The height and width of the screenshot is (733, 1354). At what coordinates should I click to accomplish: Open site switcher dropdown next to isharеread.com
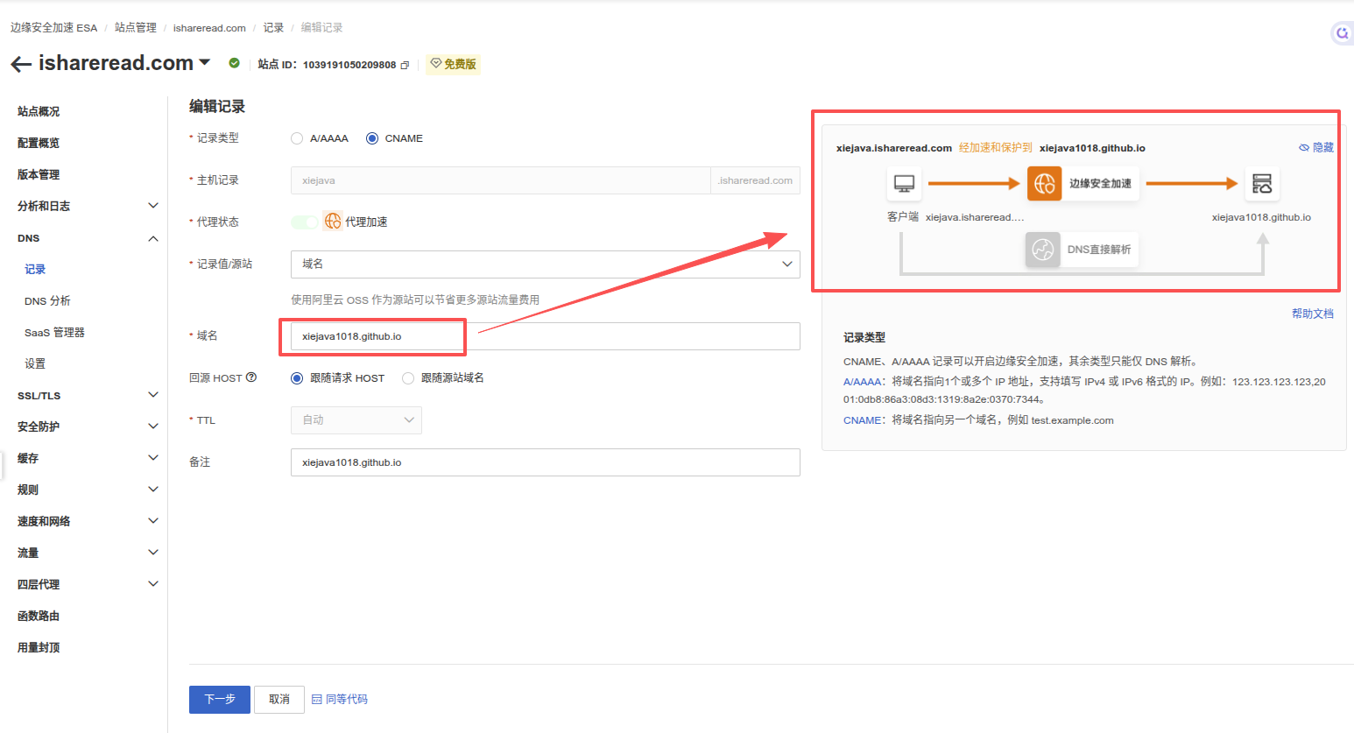pos(204,62)
